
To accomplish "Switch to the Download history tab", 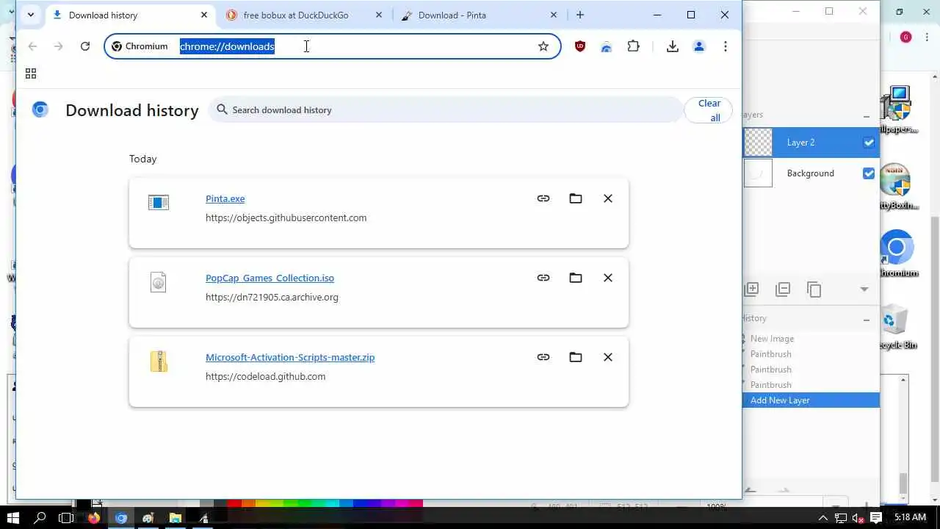I will pos(131,15).
